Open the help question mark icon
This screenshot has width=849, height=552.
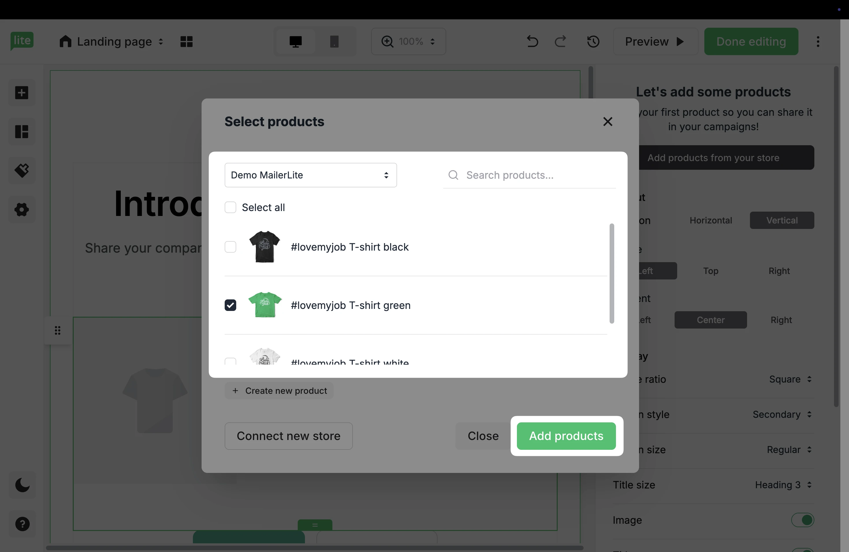click(22, 524)
